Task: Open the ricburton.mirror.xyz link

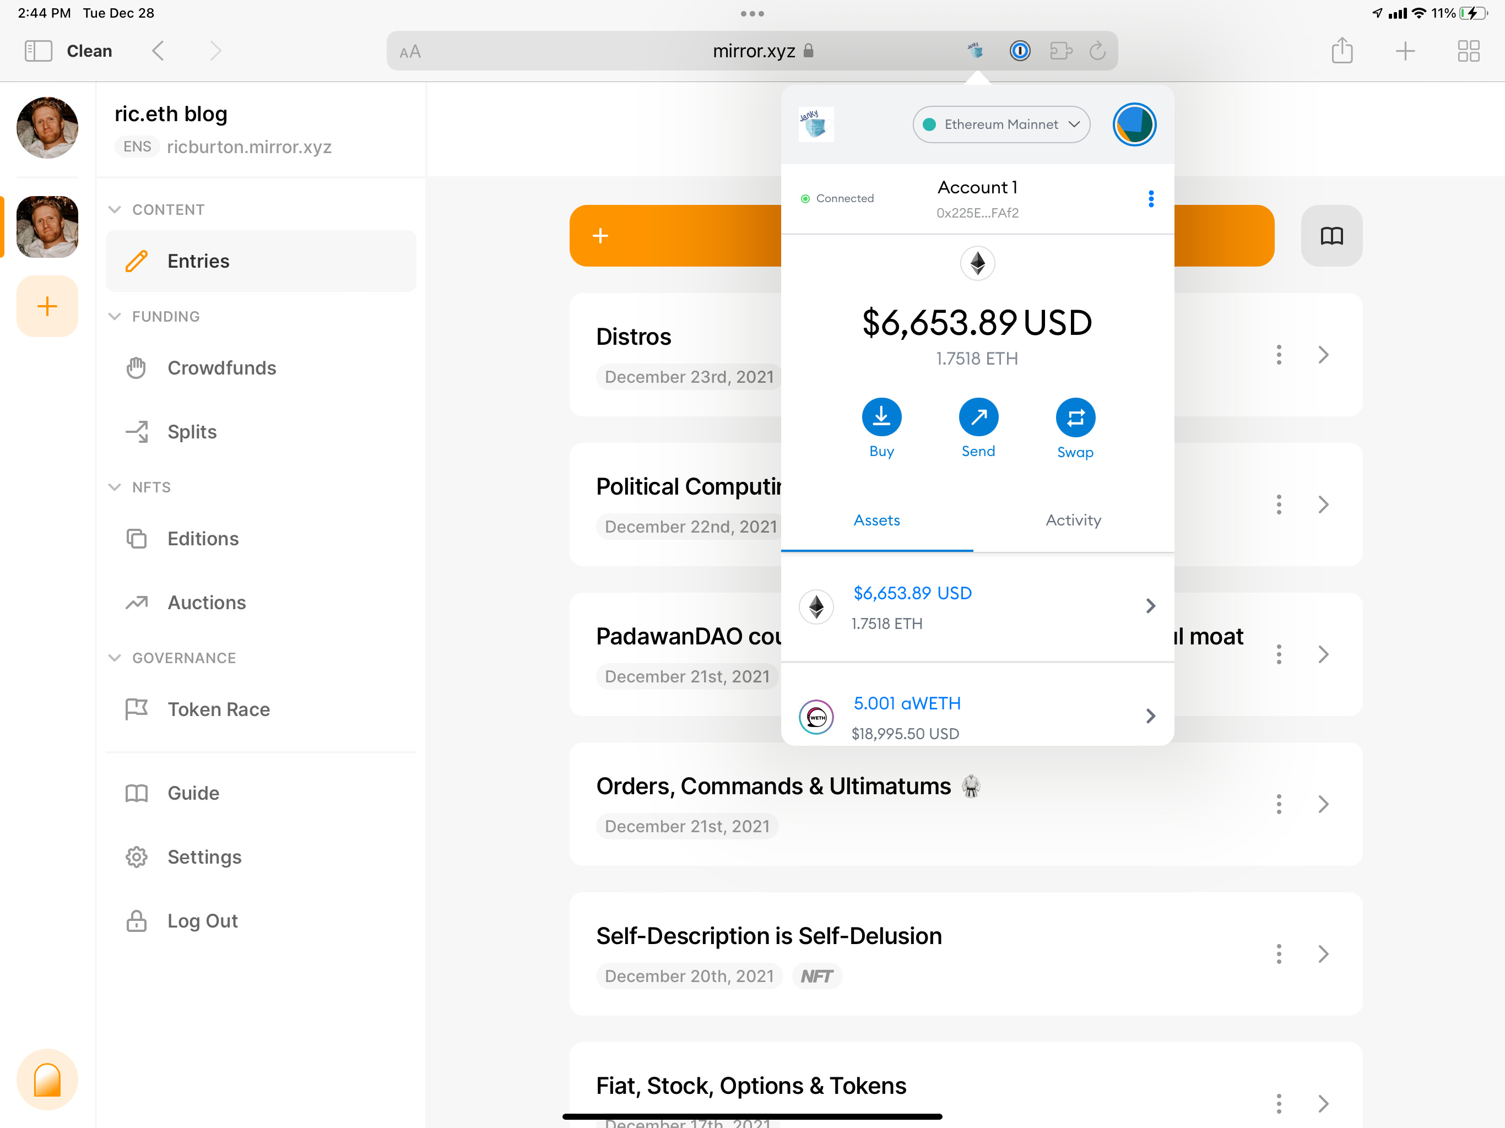Action: pyautogui.click(x=249, y=147)
